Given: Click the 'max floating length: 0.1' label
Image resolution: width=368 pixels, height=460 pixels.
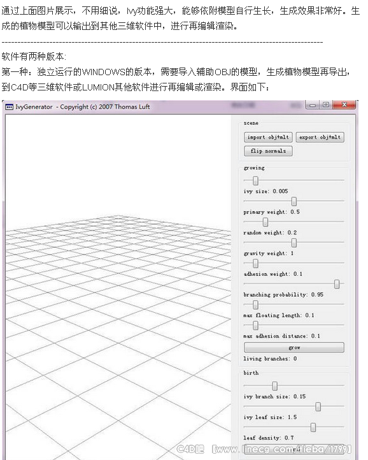Looking at the screenshot, I should pyautogui.click(x=279, y=315).
